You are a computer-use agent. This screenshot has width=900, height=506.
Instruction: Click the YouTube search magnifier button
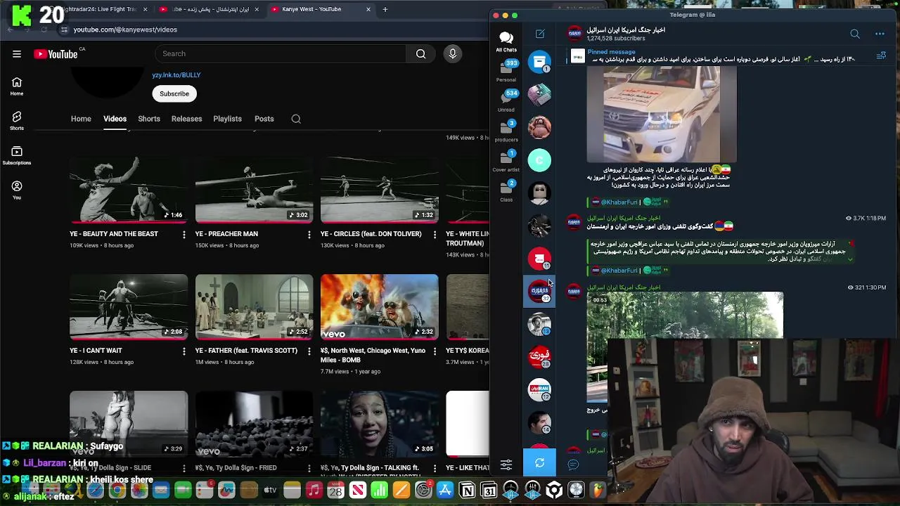tap(420, 54)
